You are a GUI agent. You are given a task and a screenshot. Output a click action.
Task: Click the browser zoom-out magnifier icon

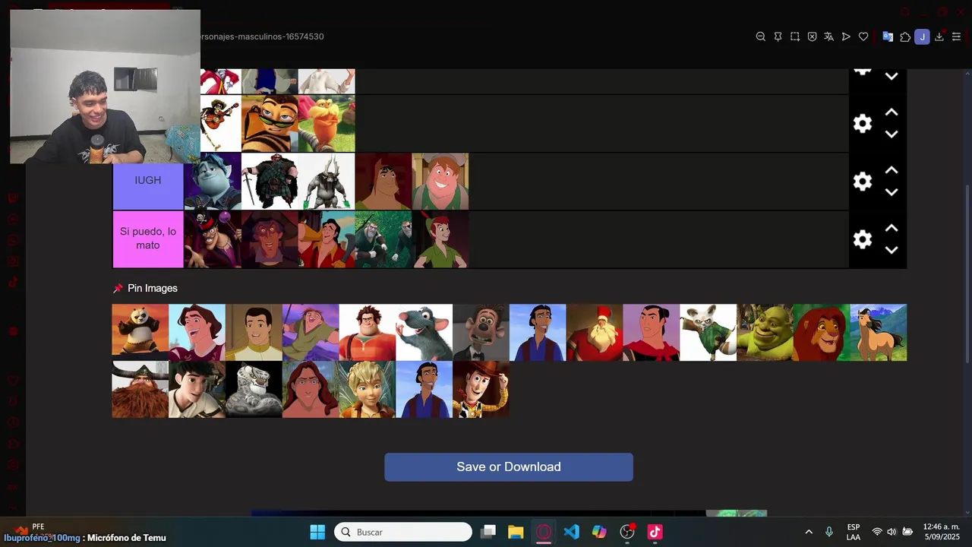(x=760, y=36)
